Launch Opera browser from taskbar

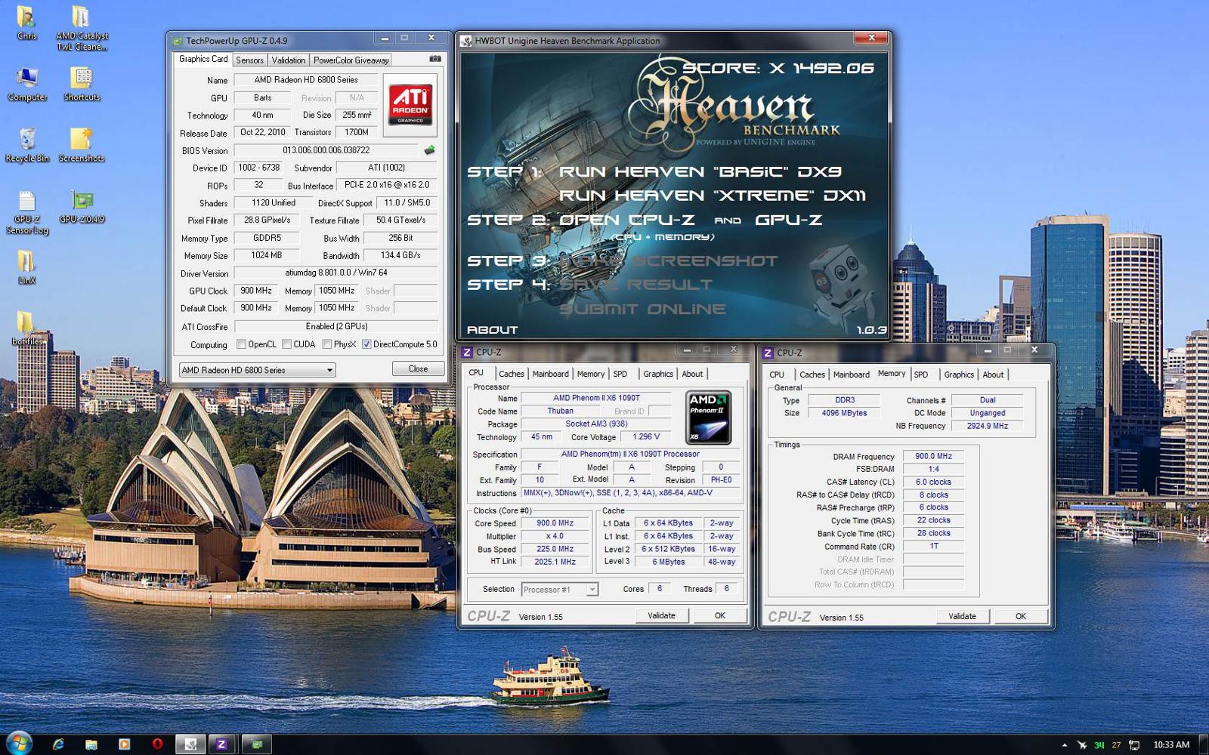[157, 744]
